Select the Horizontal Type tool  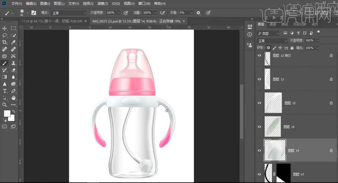pyautogui.click(x=5, y=91)
